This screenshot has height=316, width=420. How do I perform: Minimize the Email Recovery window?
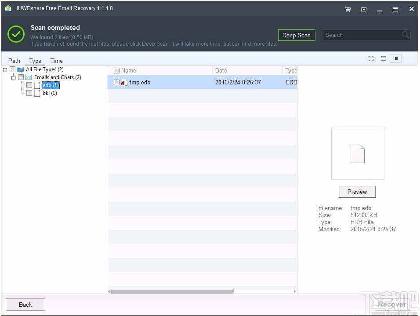[379, 10]
